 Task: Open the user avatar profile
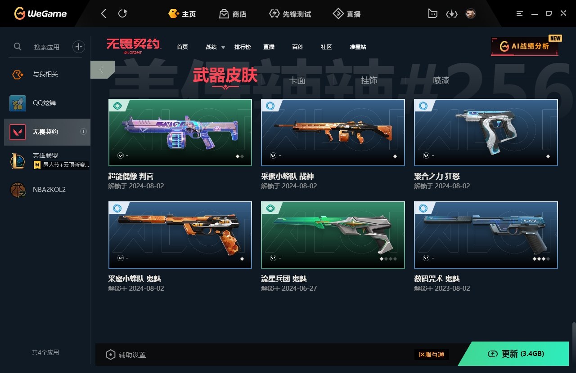[x=471, y=13]
